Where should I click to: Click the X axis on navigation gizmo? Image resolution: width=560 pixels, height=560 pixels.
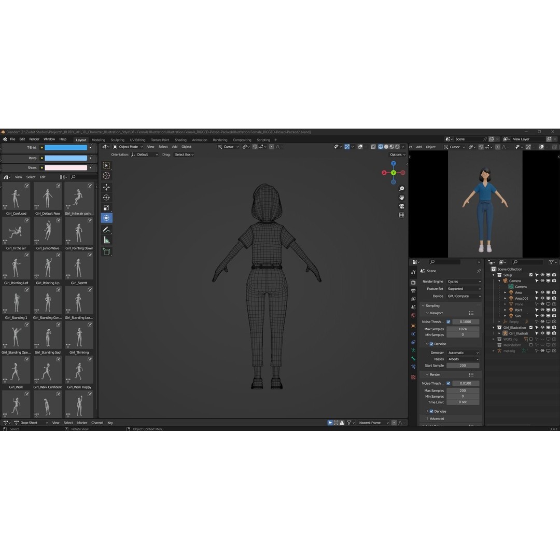click(384, 173)
